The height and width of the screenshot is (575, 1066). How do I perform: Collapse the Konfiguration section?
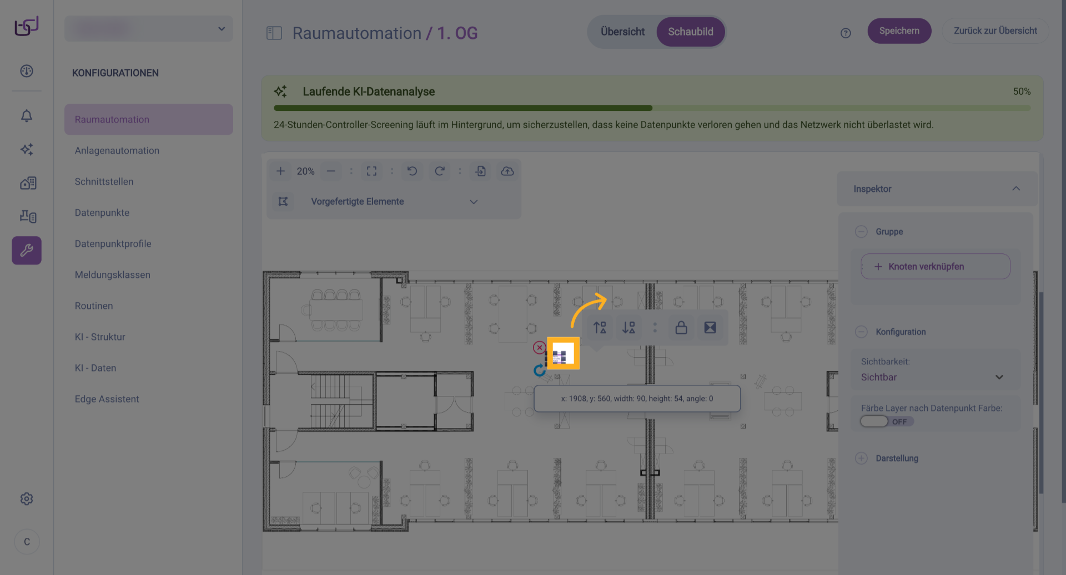861,332
